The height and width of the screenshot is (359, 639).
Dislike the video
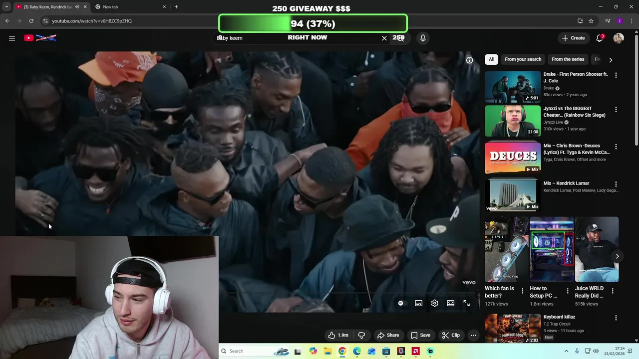(x=361, y=335)
